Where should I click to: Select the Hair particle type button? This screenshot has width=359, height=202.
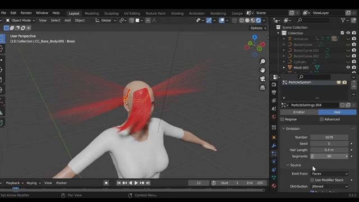(x=337, y=112)
